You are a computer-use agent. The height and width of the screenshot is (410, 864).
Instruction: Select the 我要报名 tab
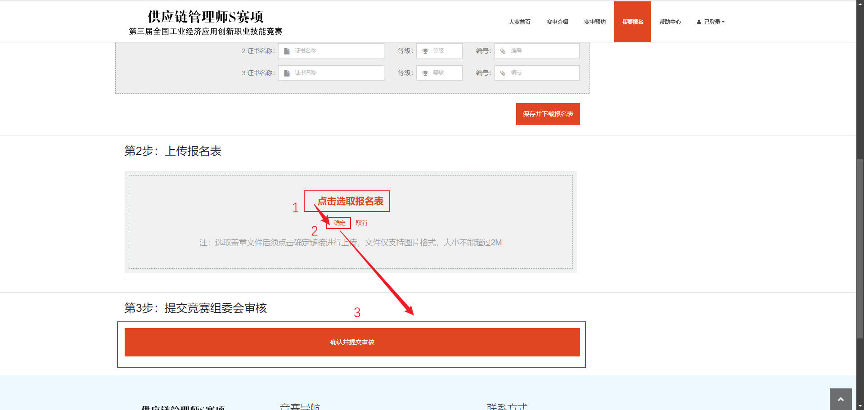pyautogui.click(x=632, y=22)
